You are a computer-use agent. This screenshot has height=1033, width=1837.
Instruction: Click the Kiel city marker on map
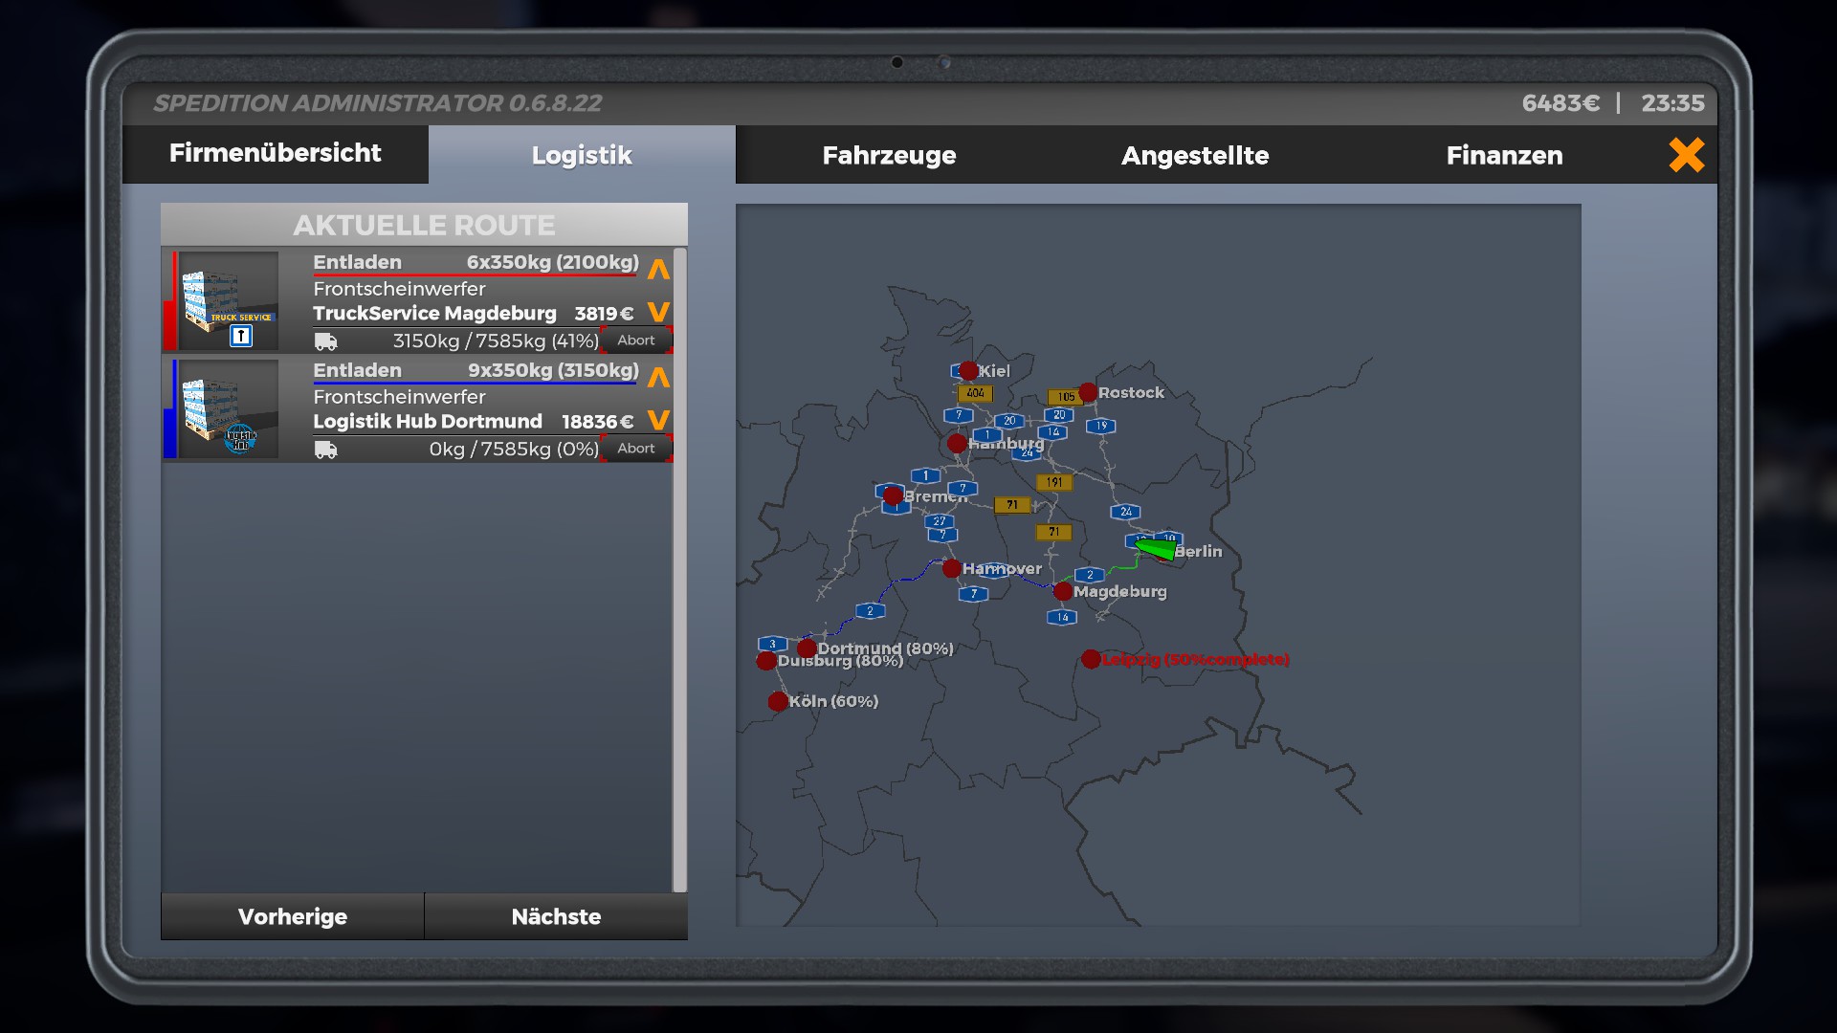point(968,370)
